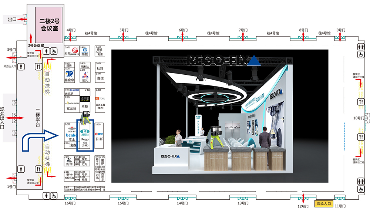Click the wheelchair icon near 11号门
Screen dimensions: 370x213
tap(361, 189)
